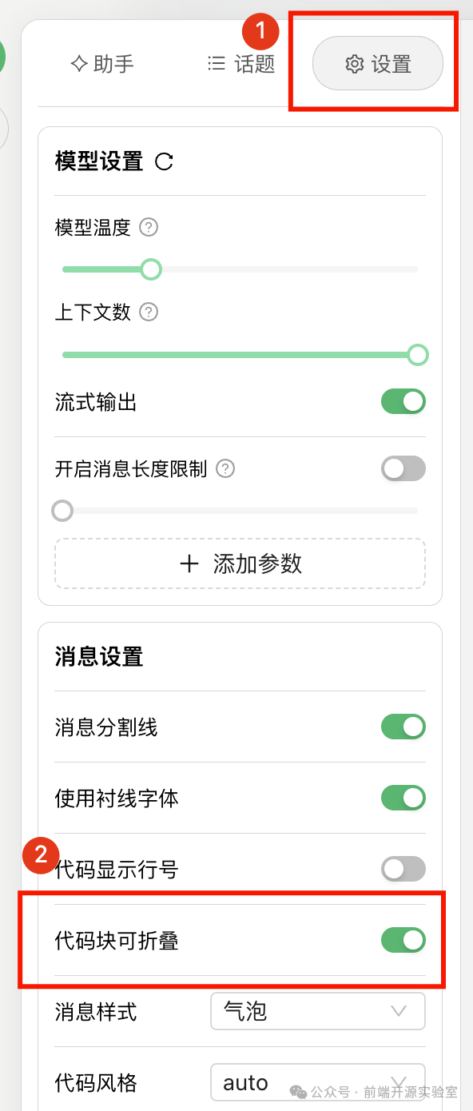Click the sparkle icon of 助手 tab

pyautogui.click(x=78, y=63)
